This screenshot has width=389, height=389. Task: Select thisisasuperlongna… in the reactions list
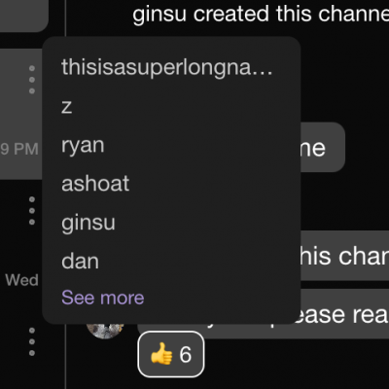tap(167, 67)
